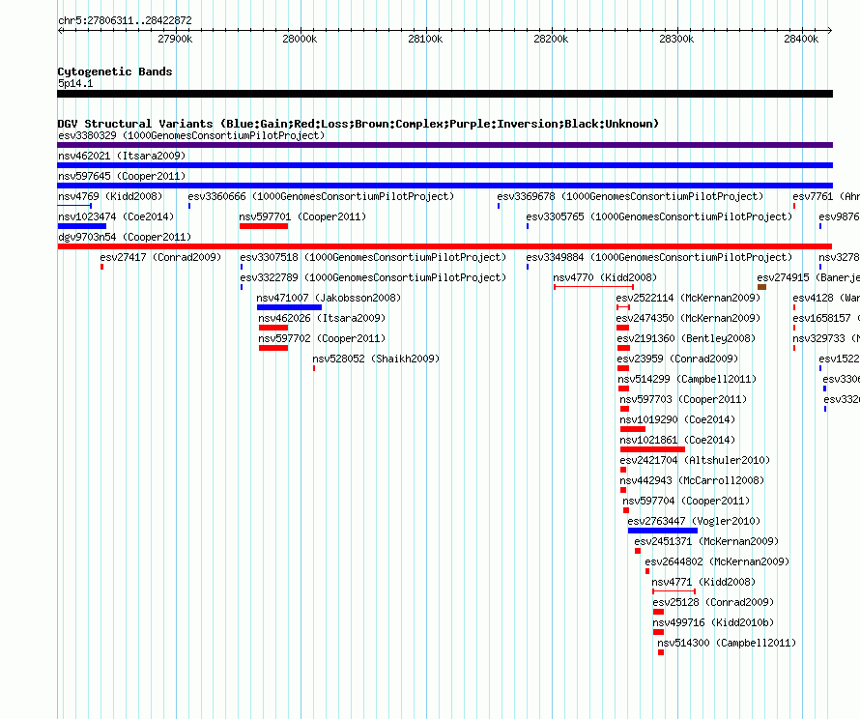Click esv2474350 (McKernan2009) label
The width and height of the screenshot is (860, 719).
click(688, 318)
